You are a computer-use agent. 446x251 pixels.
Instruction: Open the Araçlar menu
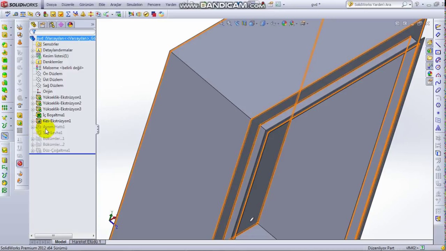click(x=116, y=5)
